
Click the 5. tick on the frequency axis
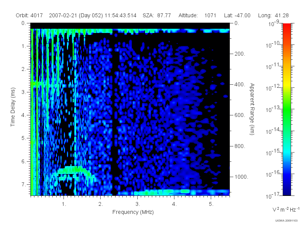[x=211, y=204]
